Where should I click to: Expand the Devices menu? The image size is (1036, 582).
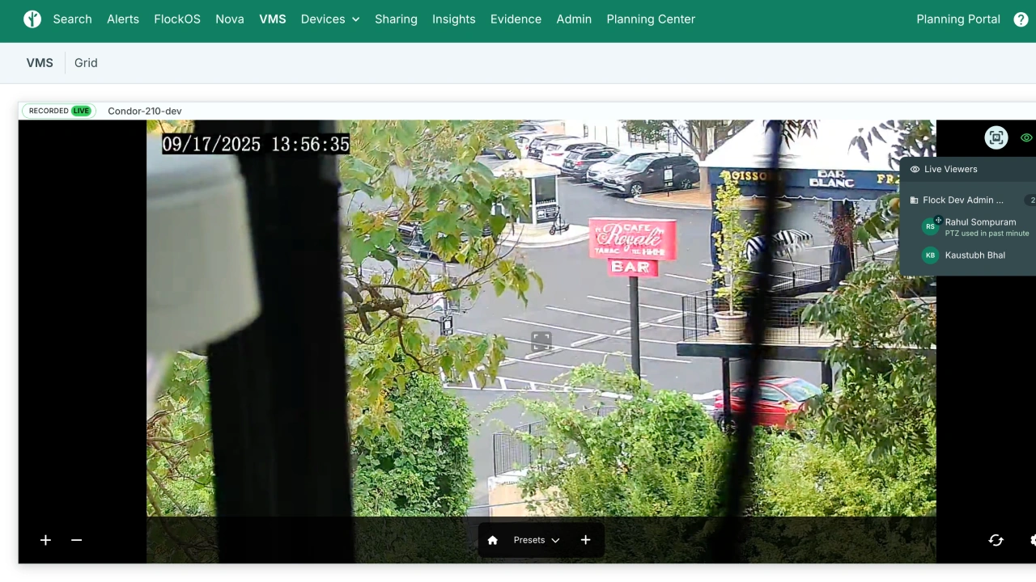pyautogui.click(x=330, y=19)
